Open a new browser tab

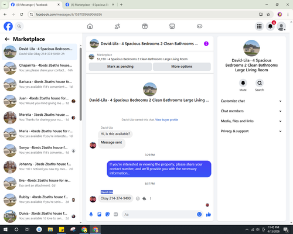[x=121, y=5]
